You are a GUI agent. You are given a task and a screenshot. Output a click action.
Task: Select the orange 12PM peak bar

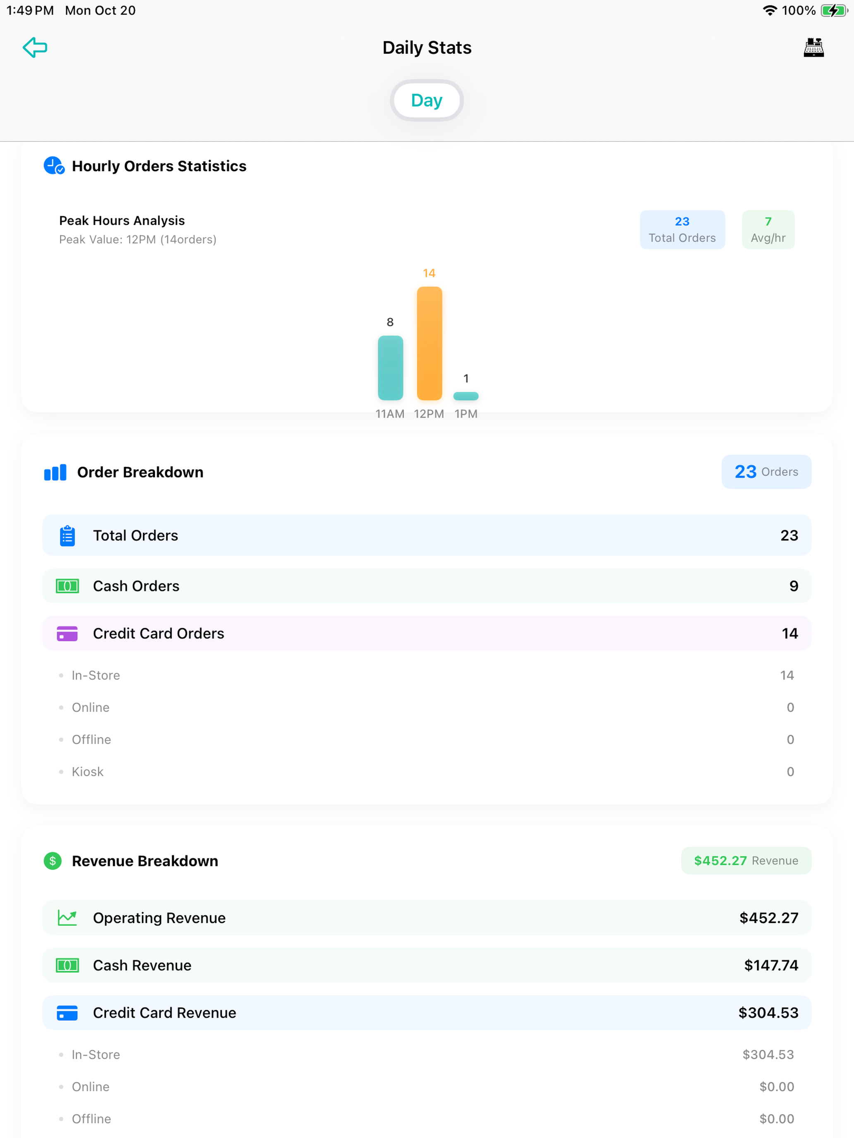click(429, 343)
